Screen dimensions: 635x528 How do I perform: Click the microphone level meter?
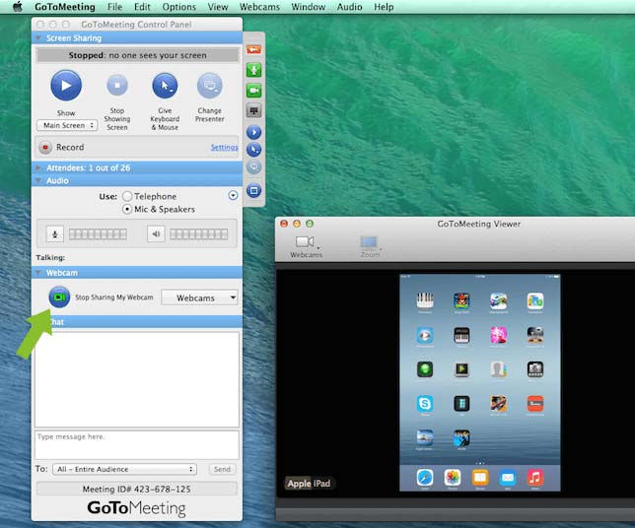point(98,234)
